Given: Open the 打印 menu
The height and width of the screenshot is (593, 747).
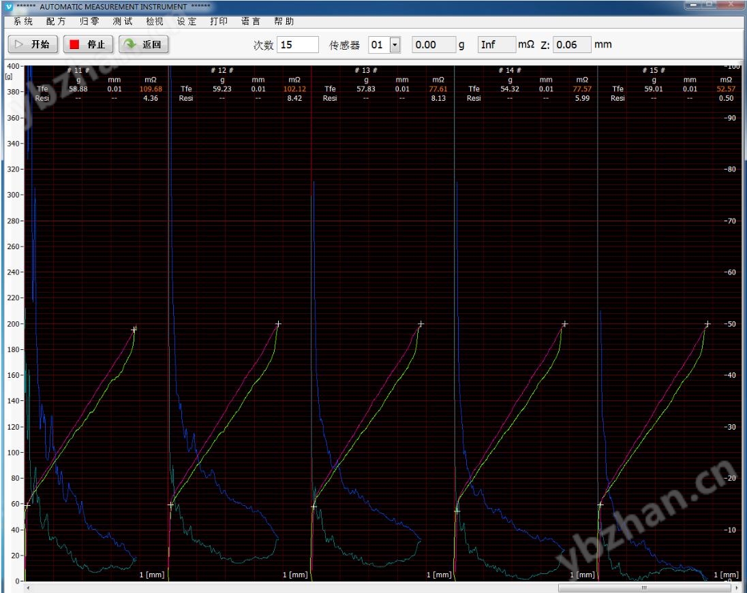Looking at the screenshot, I should [219, 21].
